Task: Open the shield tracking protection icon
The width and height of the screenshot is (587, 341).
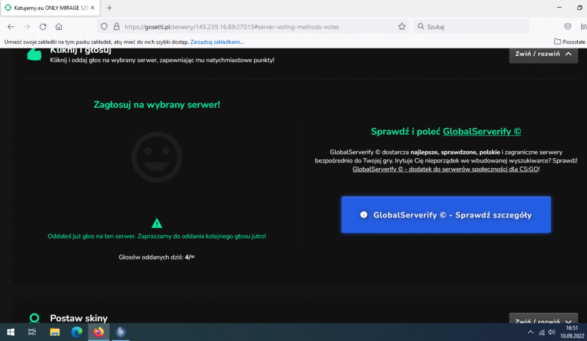Action: pos(104,26)
